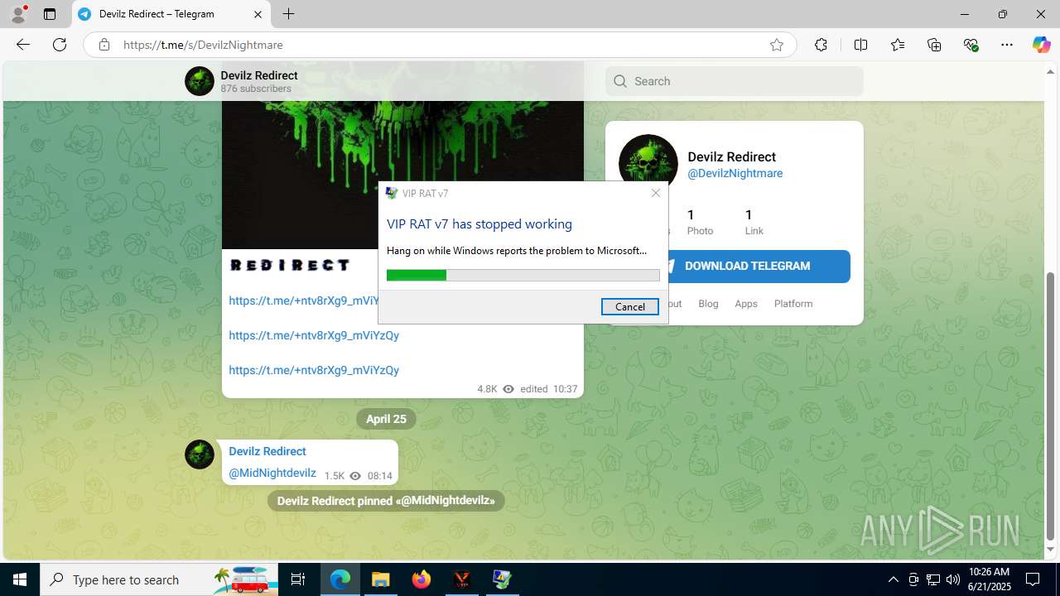This screenshot has width=1060, height=596.
Task: Open the @DevilzNightmare handle link
Action: click(735, 174)
